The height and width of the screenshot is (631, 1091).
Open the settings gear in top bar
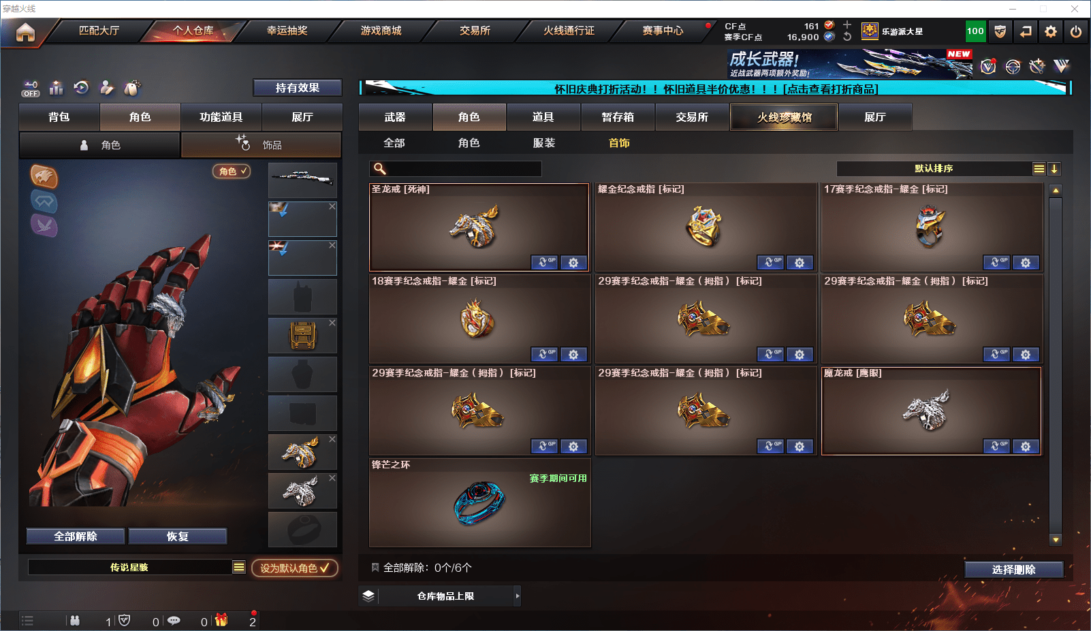1051,31
